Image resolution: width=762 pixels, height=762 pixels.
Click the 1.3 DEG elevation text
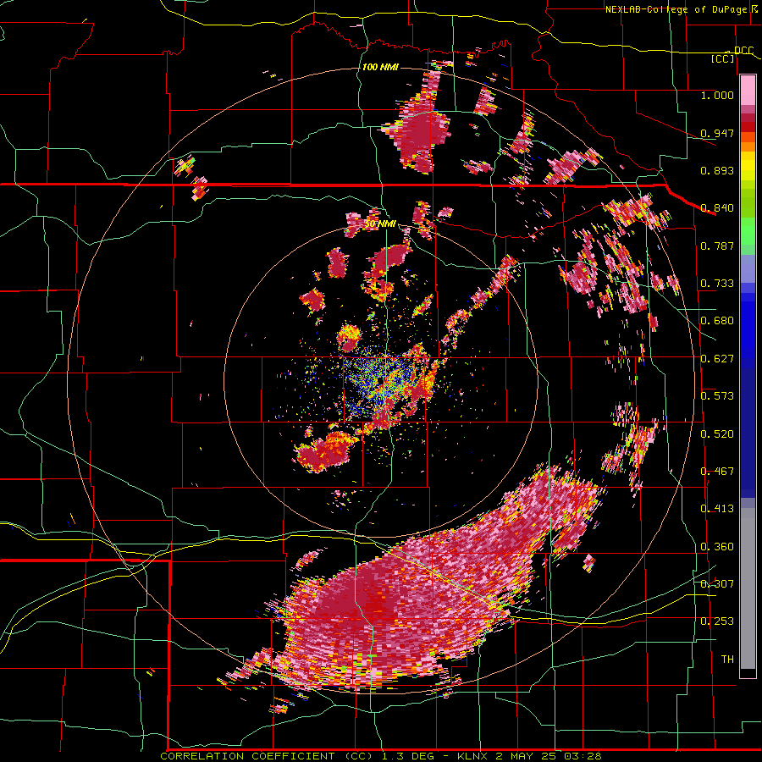click(407, 756)
